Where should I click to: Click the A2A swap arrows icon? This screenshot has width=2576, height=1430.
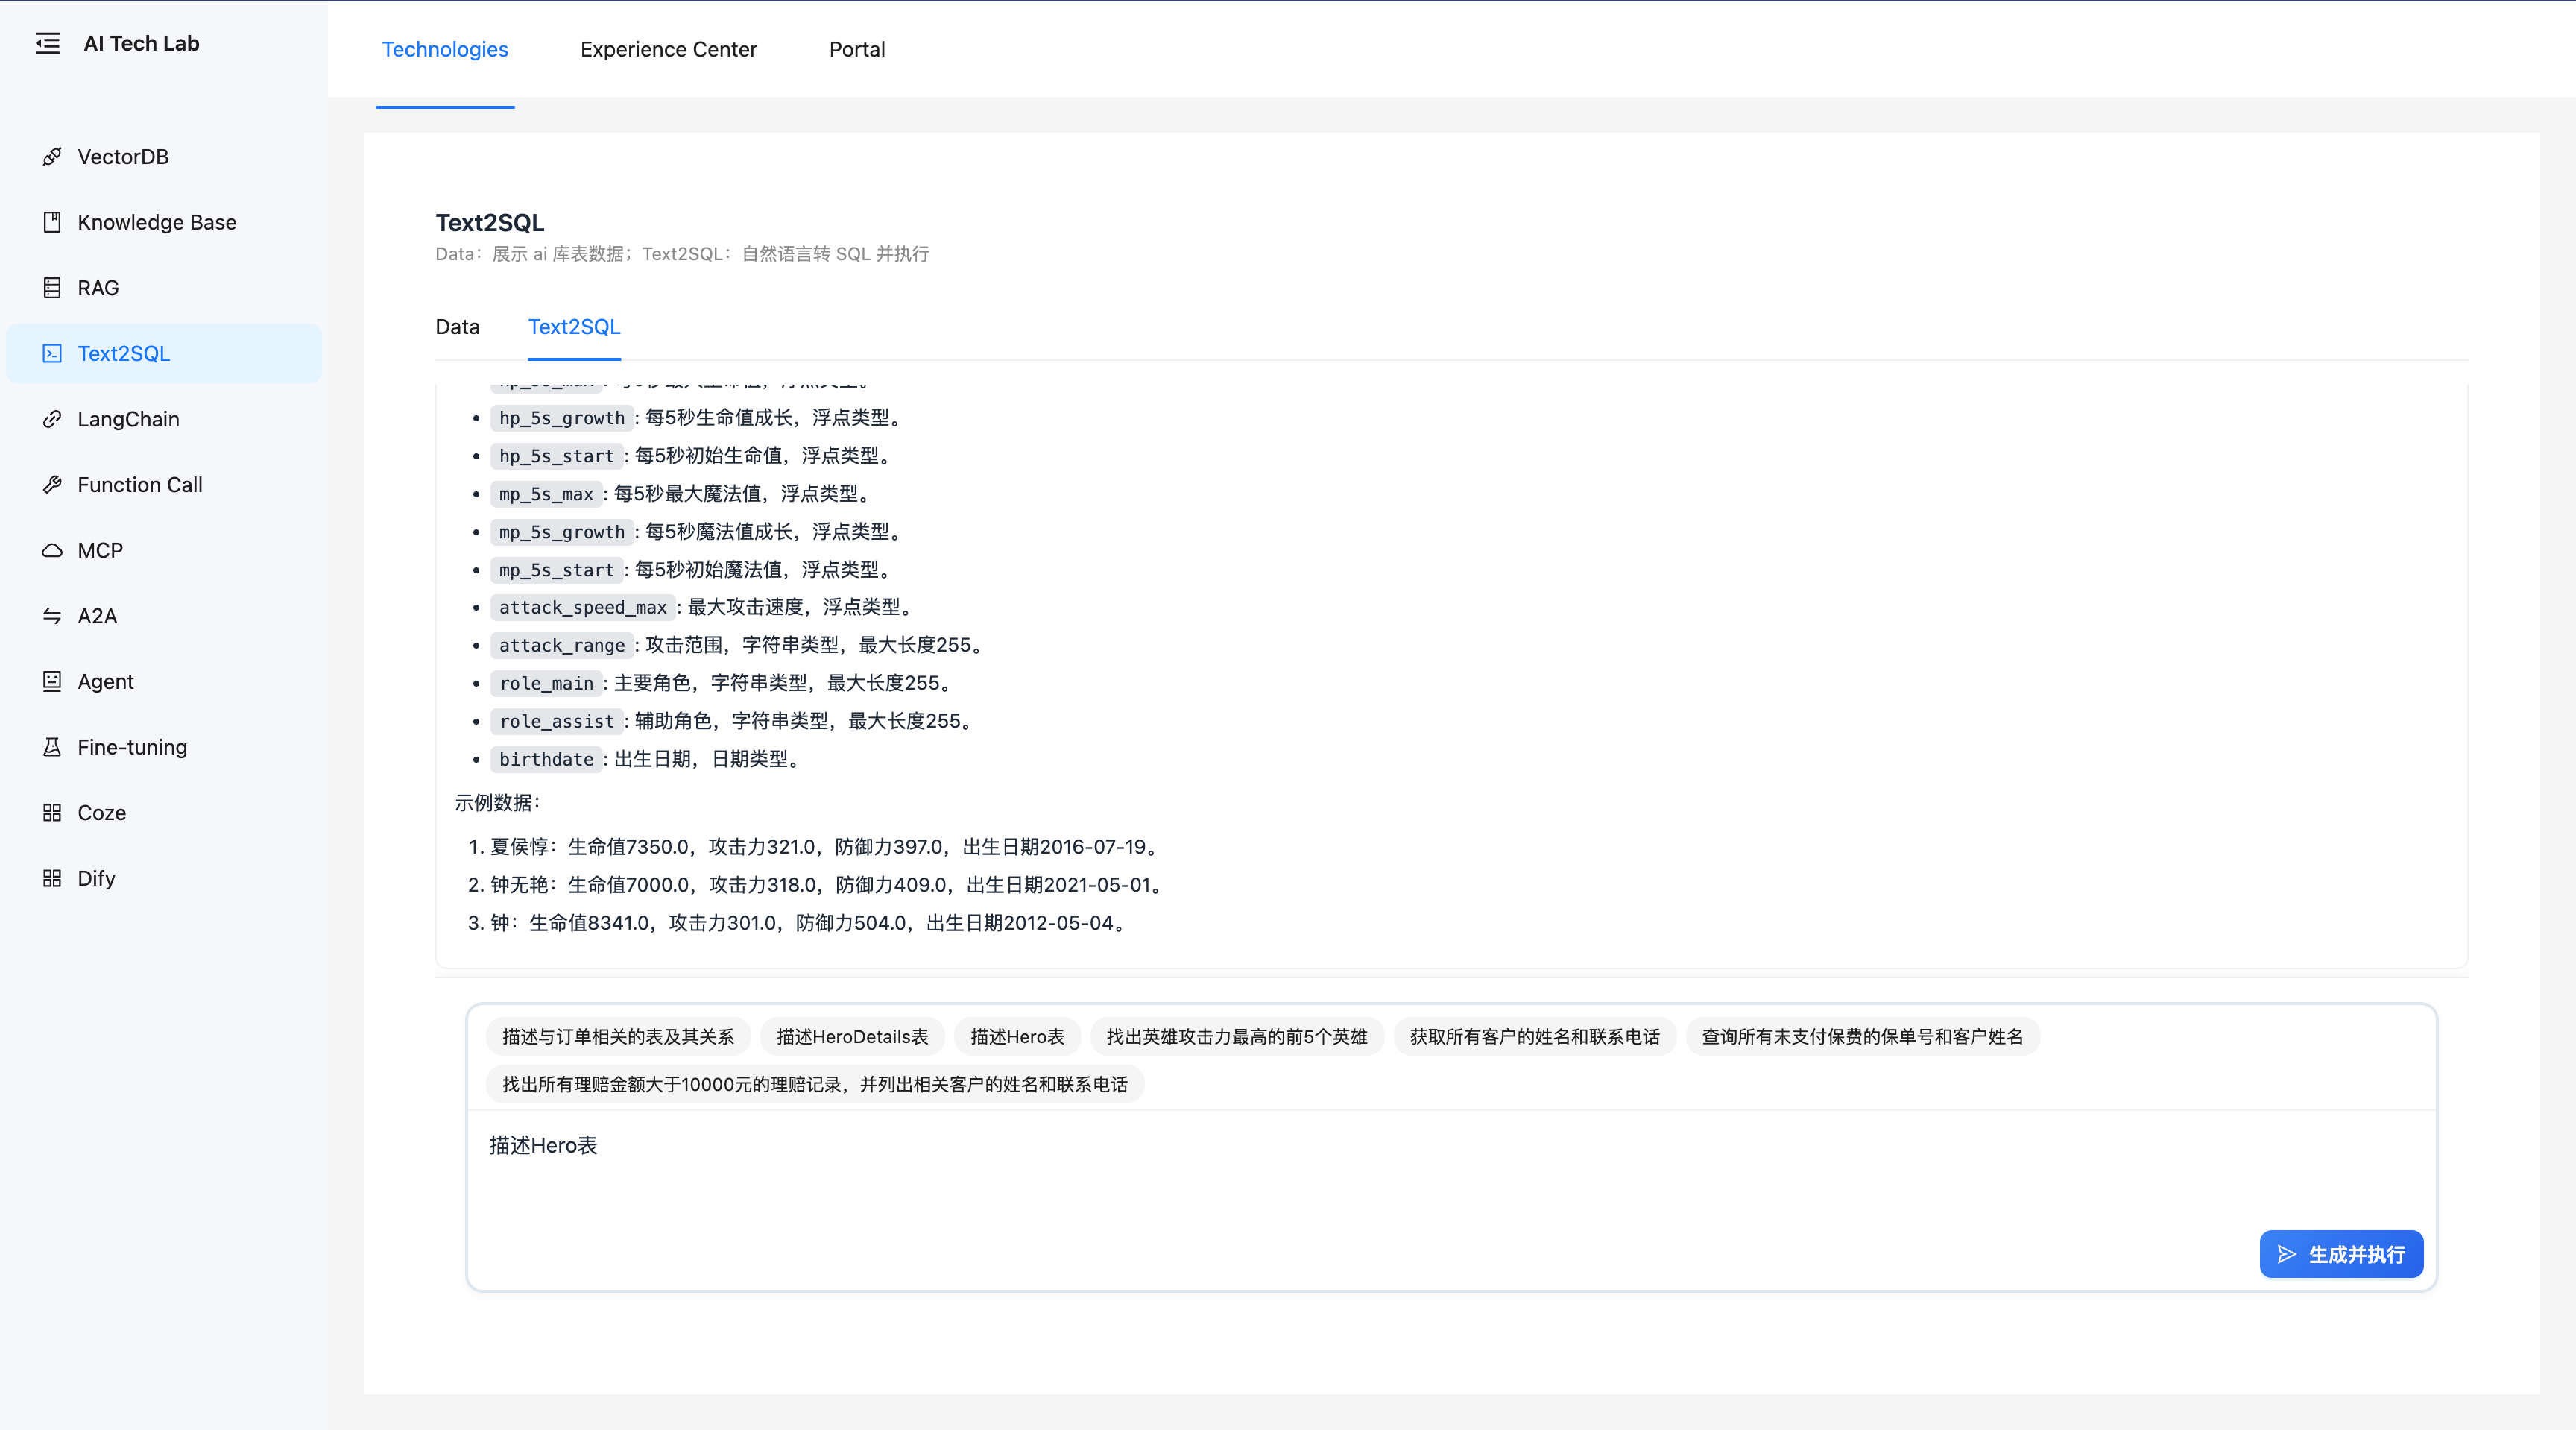(52, 616)
